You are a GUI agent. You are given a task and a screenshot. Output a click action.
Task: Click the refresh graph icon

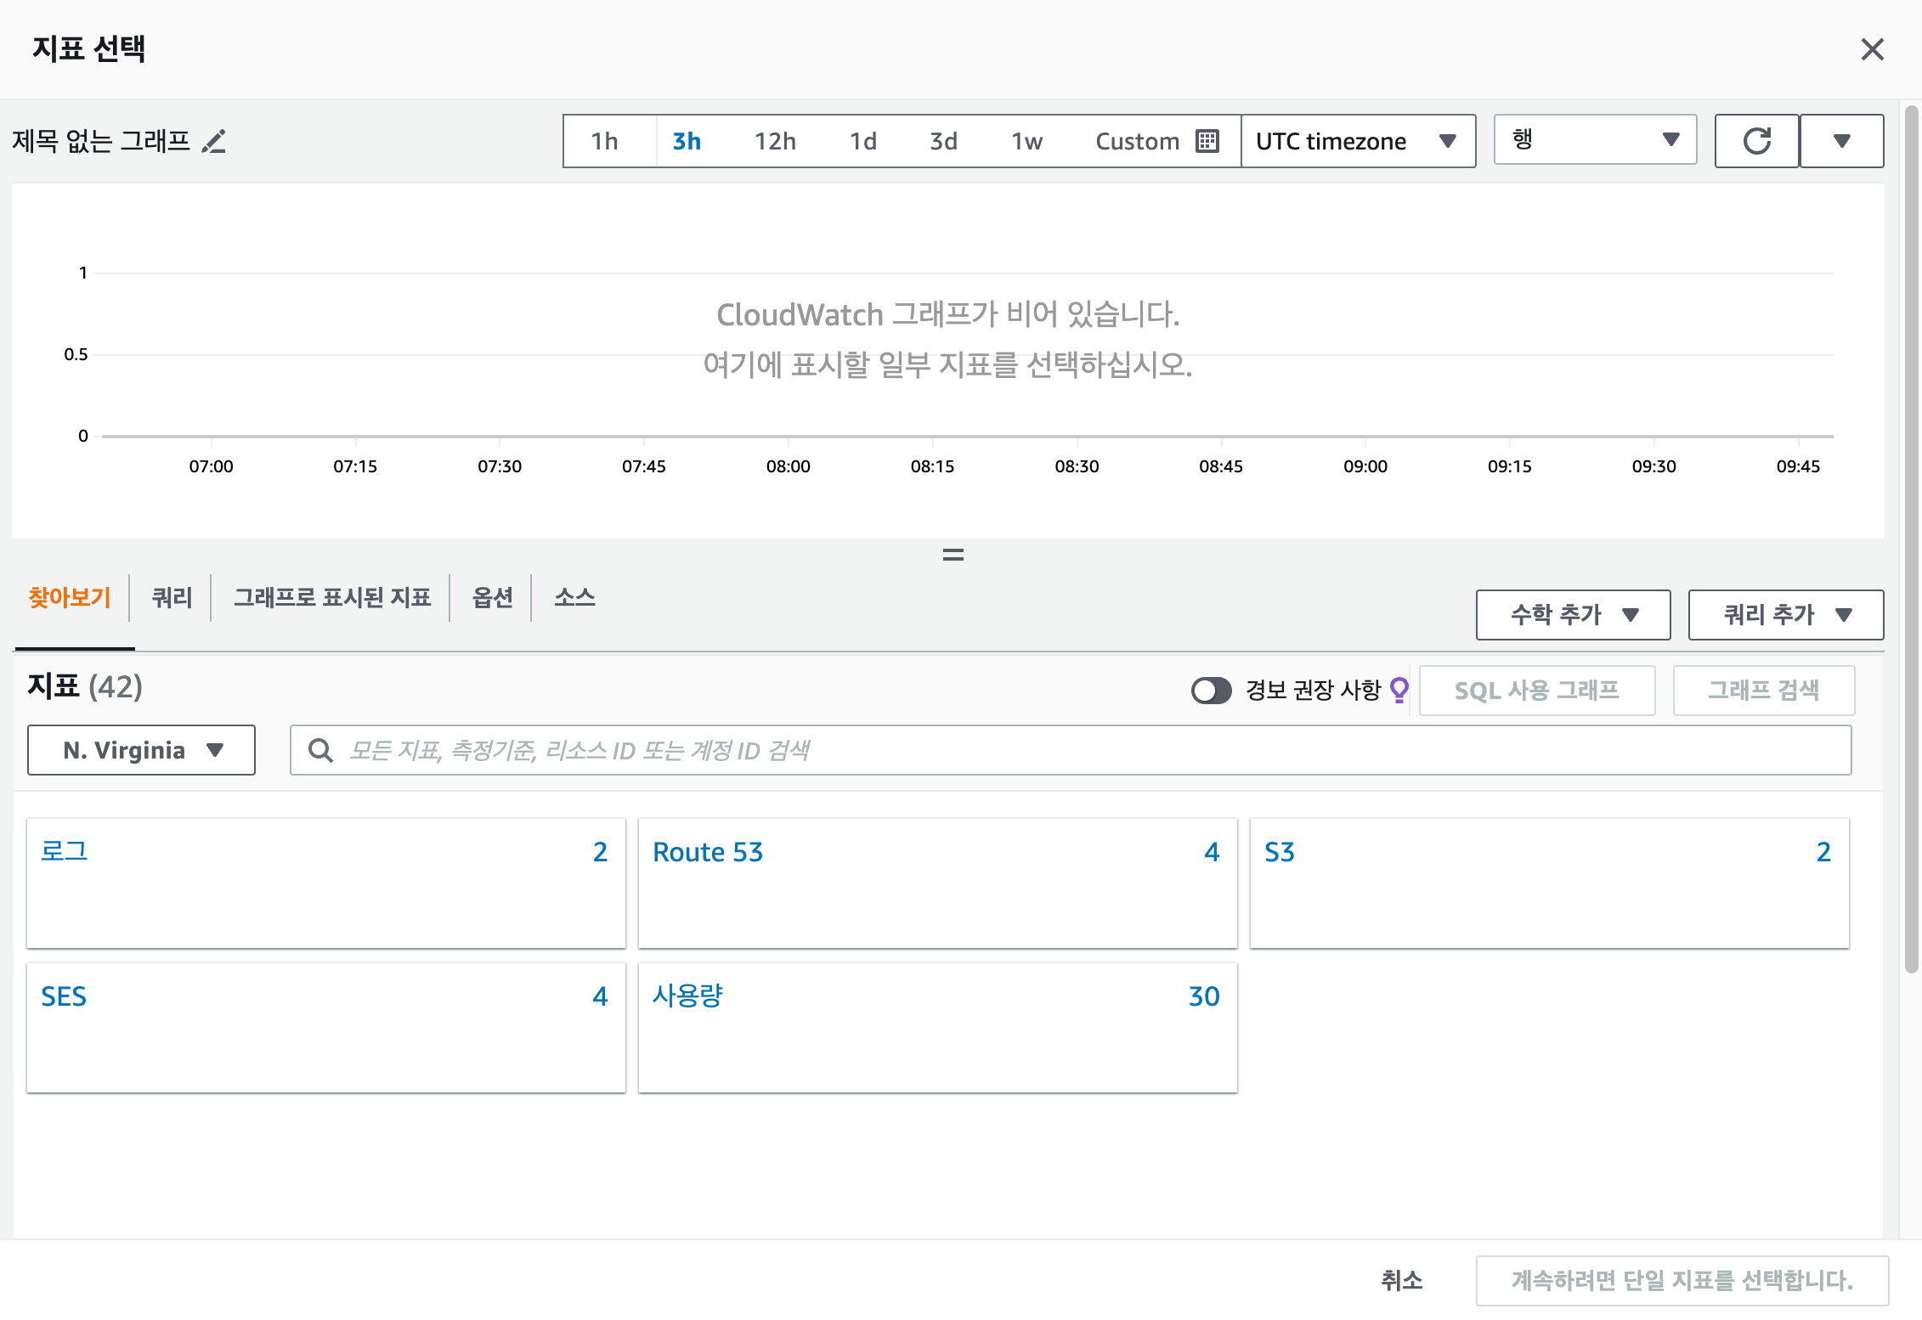(x=1756, y=141)
